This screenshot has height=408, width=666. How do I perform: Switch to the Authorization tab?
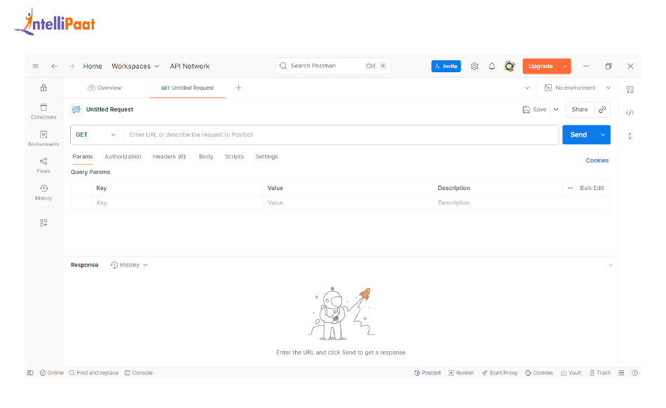123,156
